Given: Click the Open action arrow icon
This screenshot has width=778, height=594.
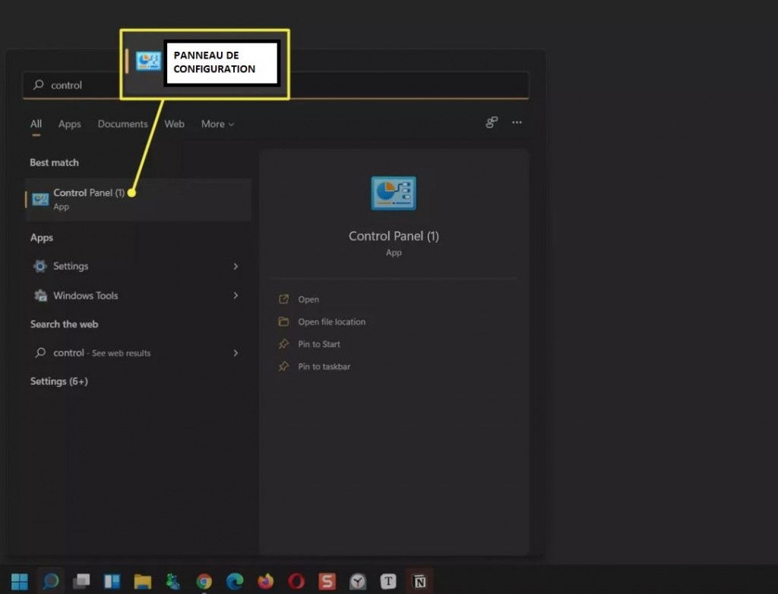Looking at the screenshot, I should click(283, 299).
